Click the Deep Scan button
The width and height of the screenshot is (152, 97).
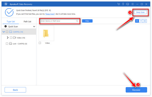[140, 12]
